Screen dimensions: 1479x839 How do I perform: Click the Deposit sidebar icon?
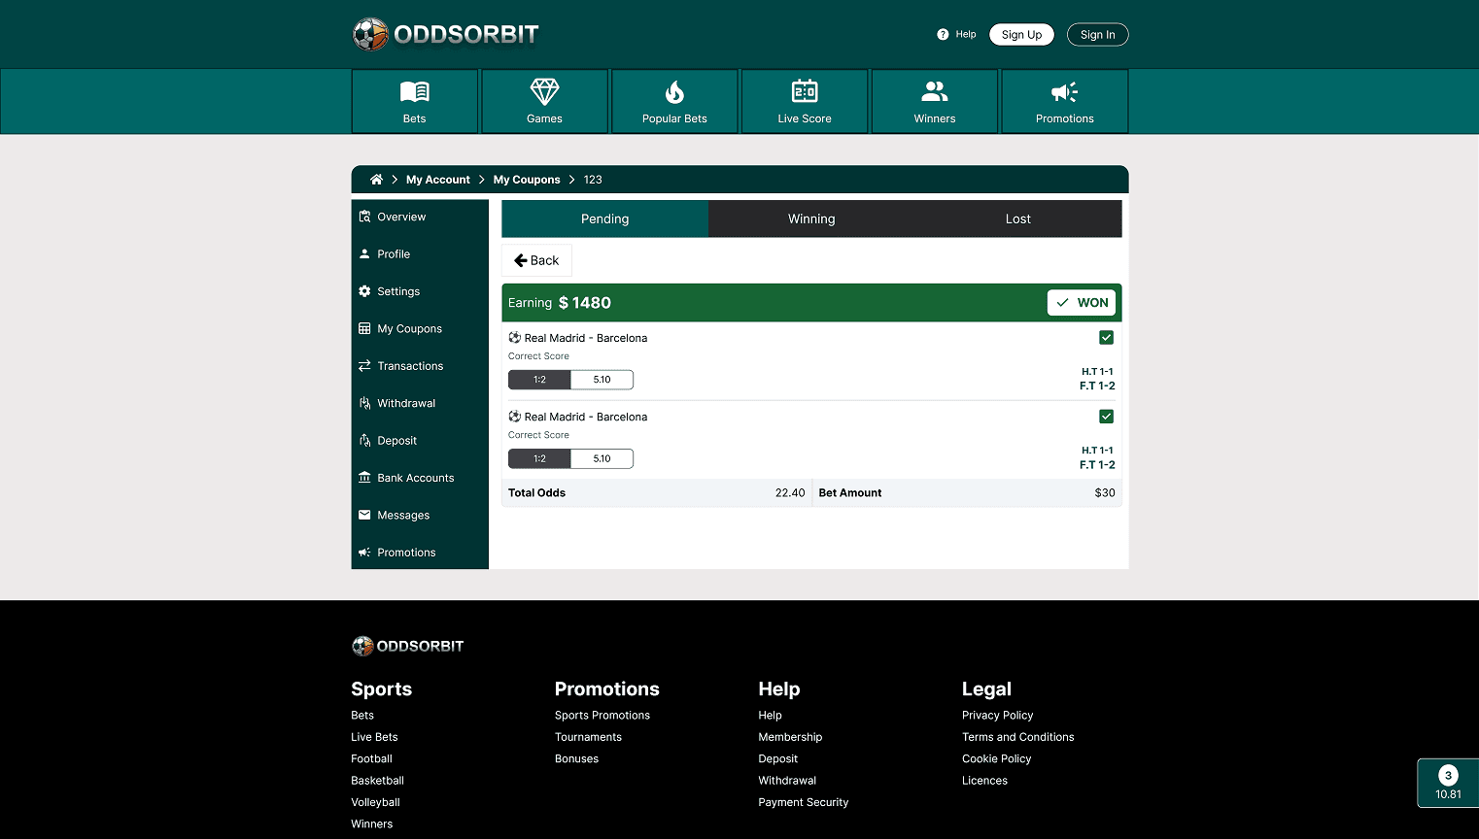coord(364,441)
